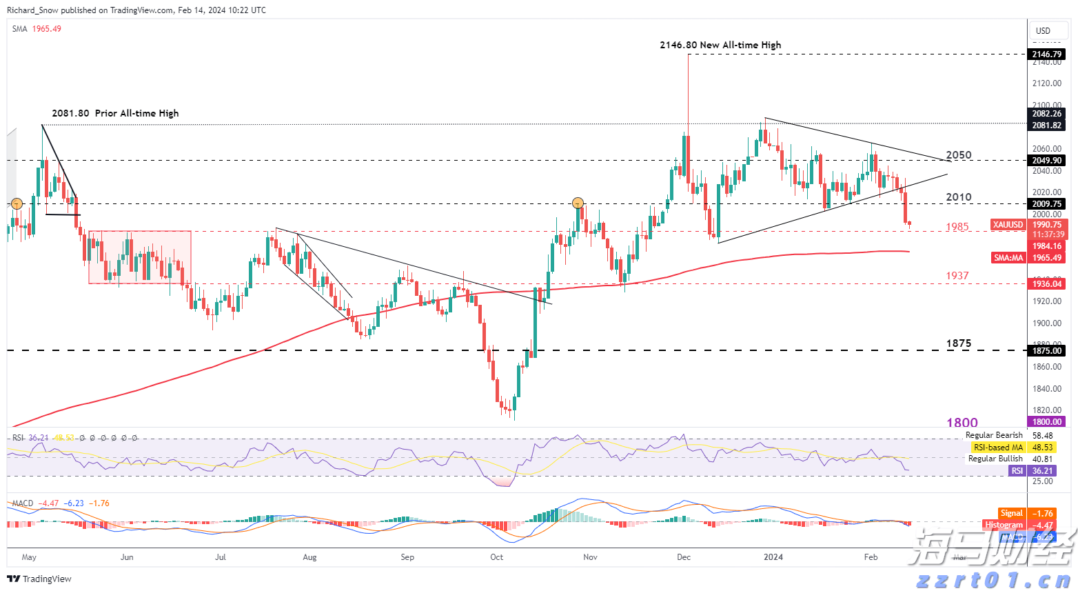Select the SMA indicator legend

(x=19, y=29)
